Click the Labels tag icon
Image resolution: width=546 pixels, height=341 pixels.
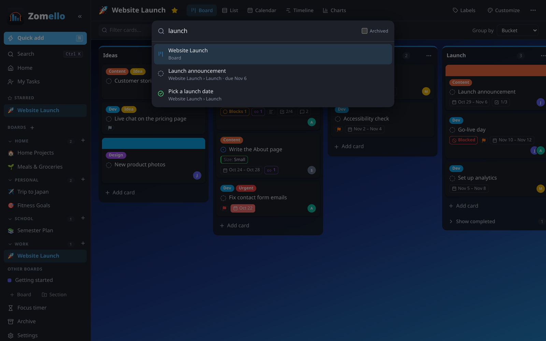coord(455,10)
